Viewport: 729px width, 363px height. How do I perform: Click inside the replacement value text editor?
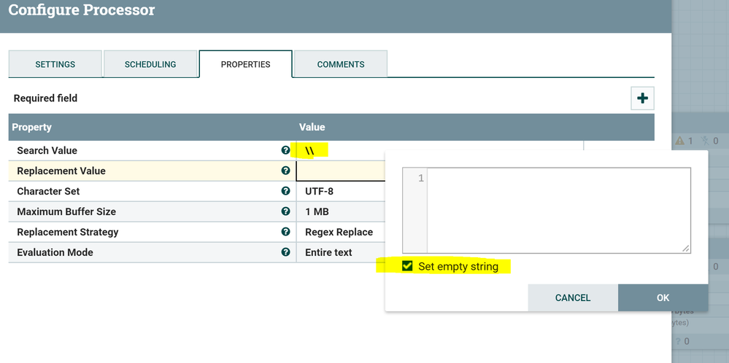click(558, 210)
